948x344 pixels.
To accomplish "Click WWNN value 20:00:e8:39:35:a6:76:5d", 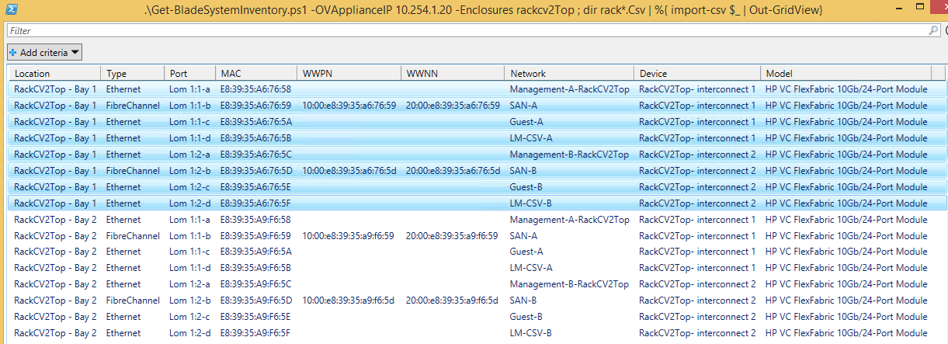I will click(453, 171).
